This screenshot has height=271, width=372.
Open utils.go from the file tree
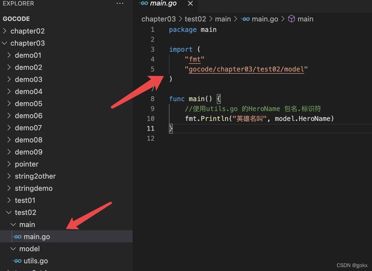pos(36,261)
